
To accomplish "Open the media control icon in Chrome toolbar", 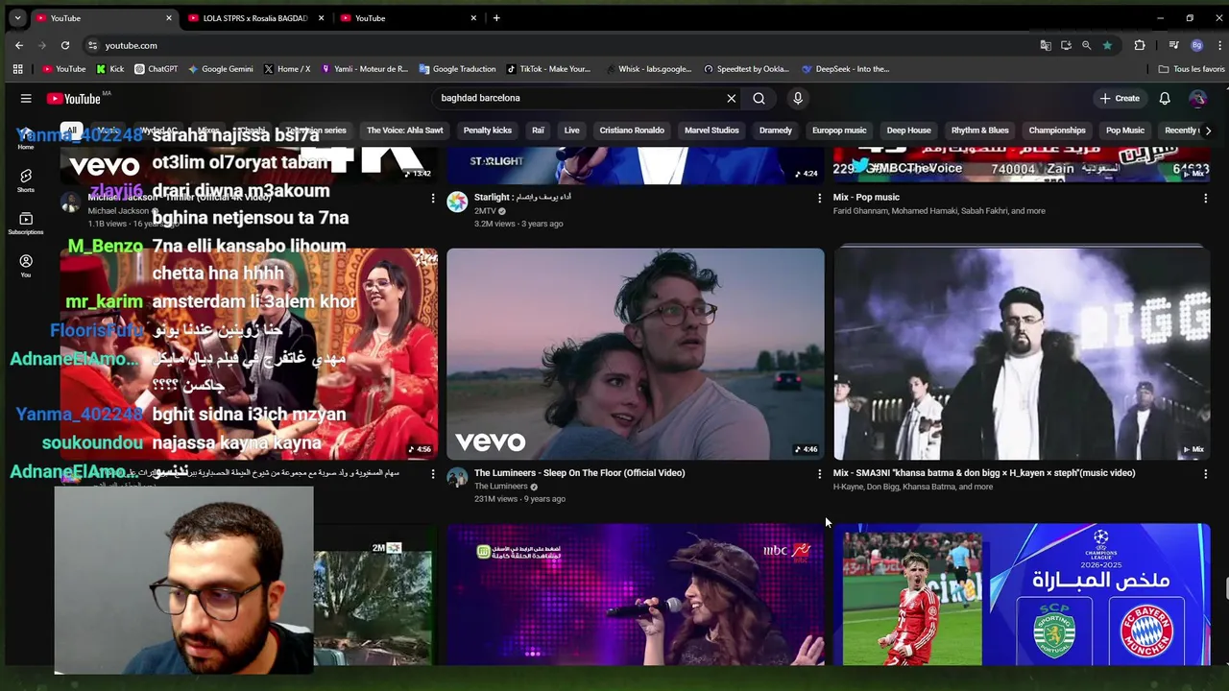I will 1173,45.
